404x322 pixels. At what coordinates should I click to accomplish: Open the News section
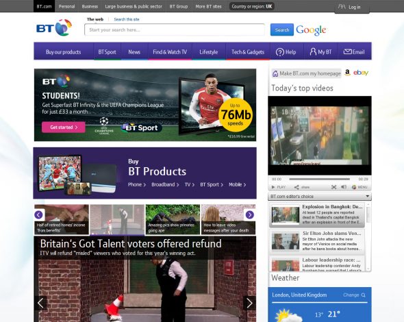tap(134, 52)
